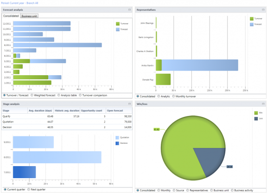Click the Forecast legend swatch in Representatives

pyautogui.click(x=252, y=25)
